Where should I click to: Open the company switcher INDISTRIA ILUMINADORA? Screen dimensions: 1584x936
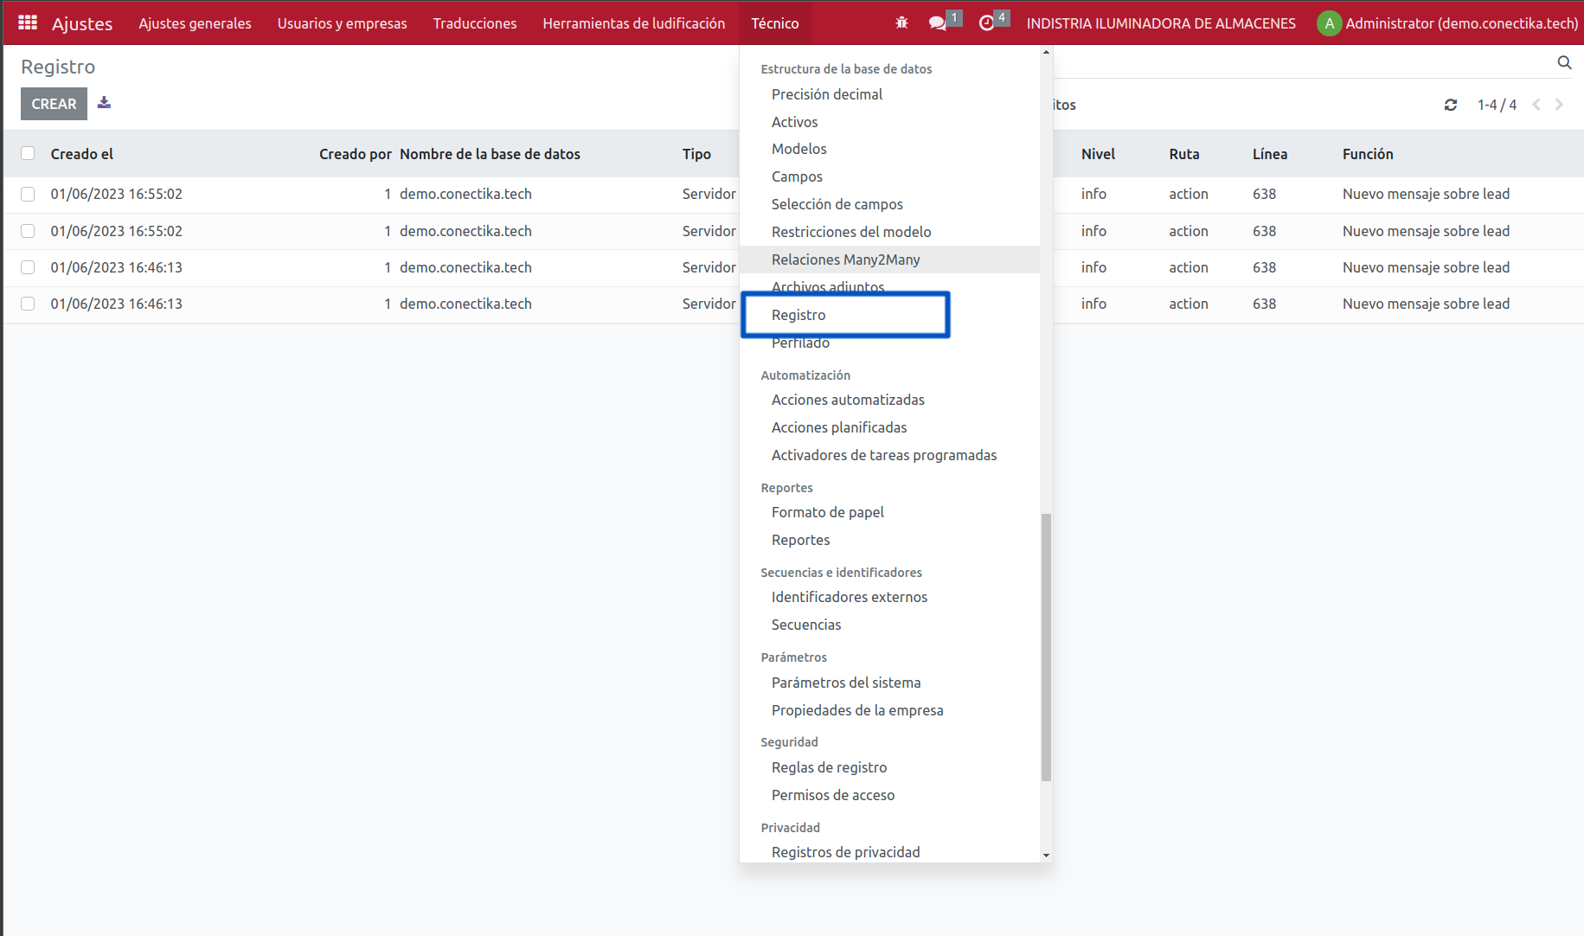coord(1161,22)
